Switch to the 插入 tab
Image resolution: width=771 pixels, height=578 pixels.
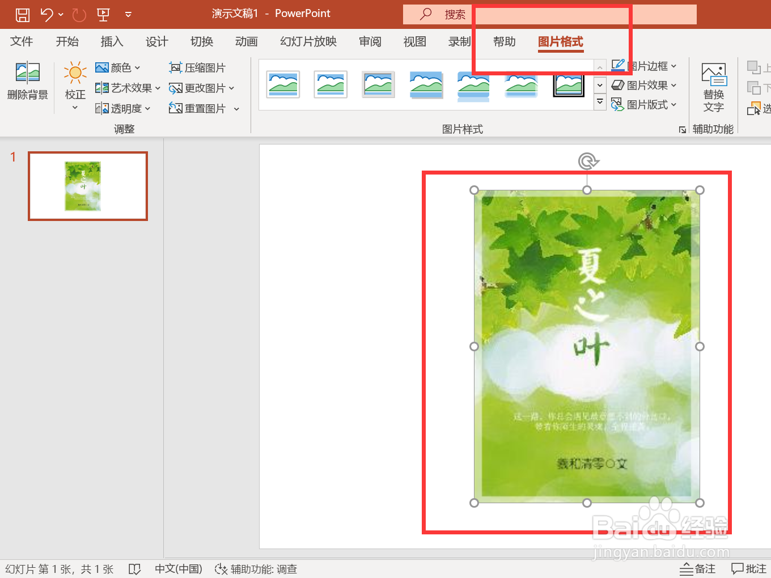point(112,41)
